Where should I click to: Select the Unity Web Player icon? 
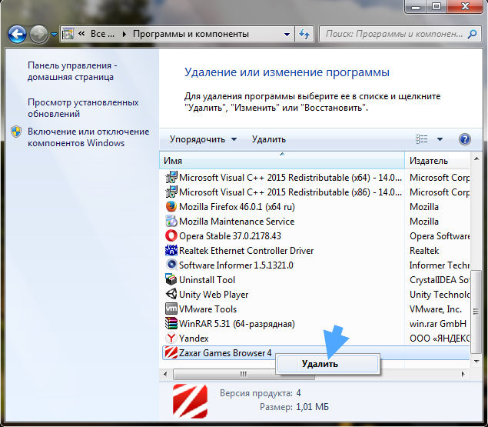coord(171,294)
